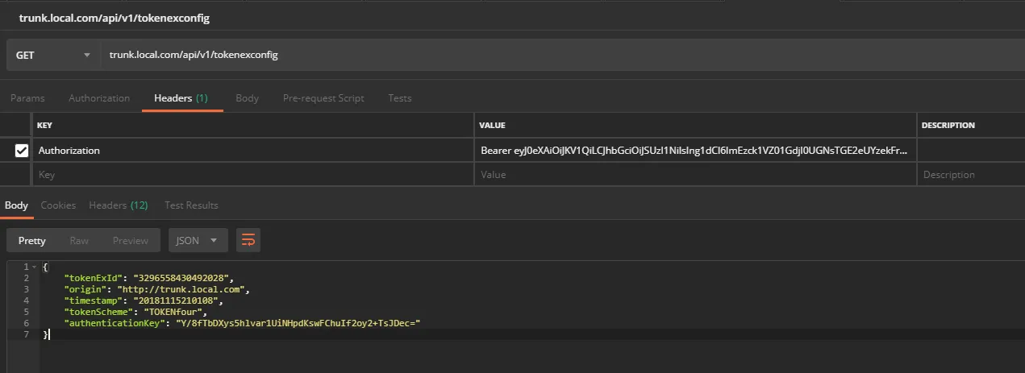Toggle the wrap lines icon button
Image resolution: width=1025 pixels, height=373 pixels.
248,240
